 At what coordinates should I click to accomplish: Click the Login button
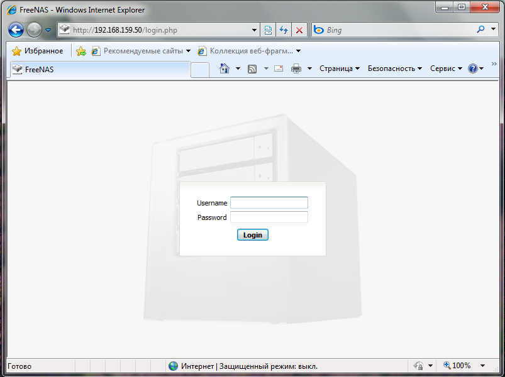(253, 235)
